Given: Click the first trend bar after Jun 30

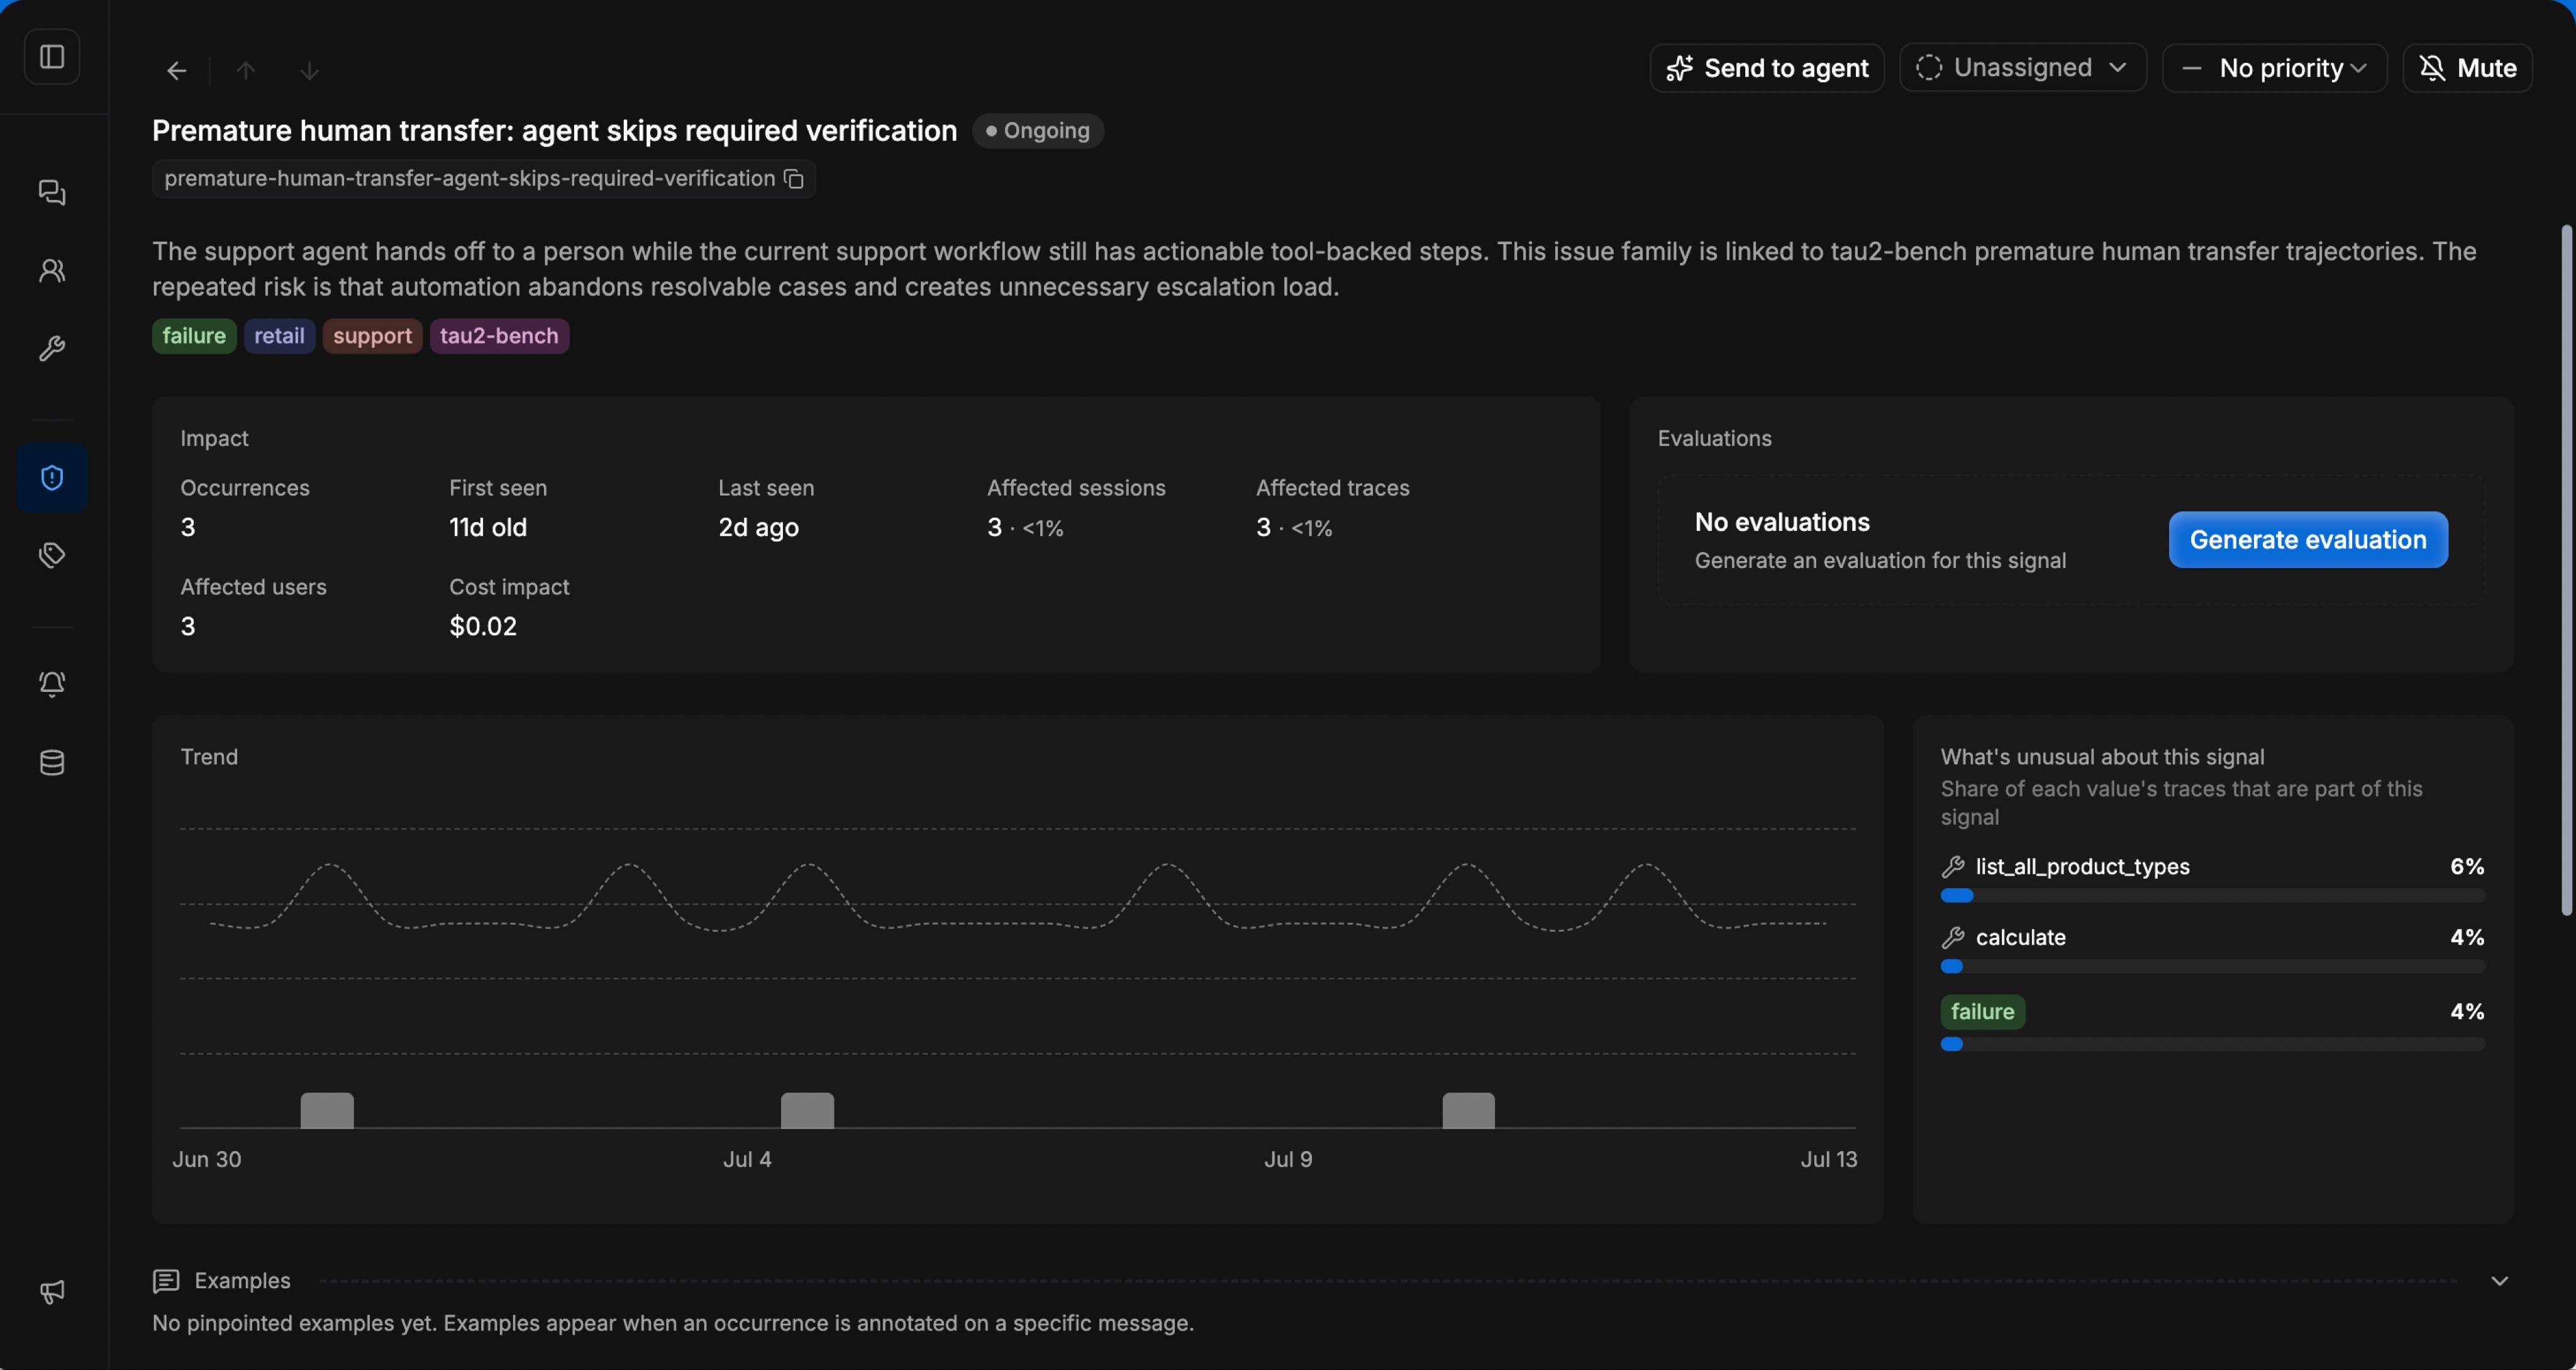Looking at the screenshot, I should pos(327,1111).
